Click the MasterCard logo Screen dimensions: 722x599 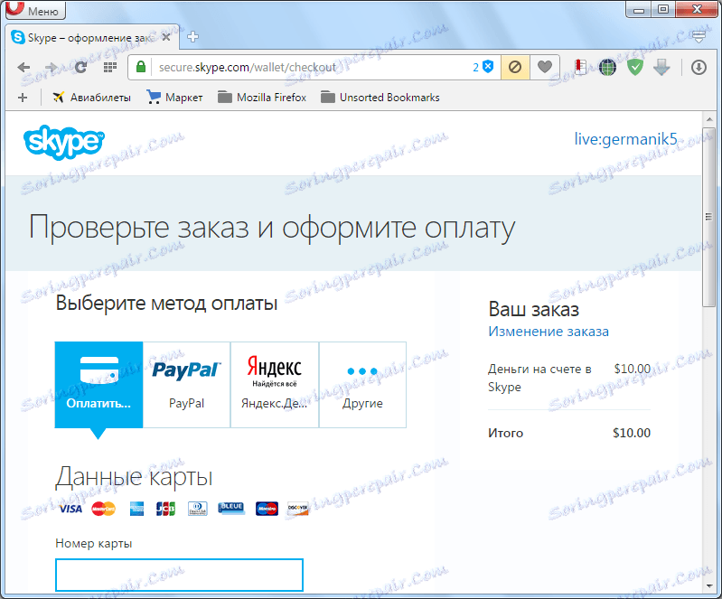104,509
